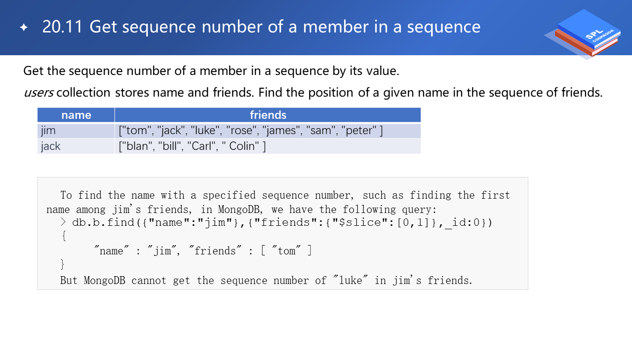Image resolution: width=632 pixels, height=355 pixels.
Task: Click the "name" column header
Action: [76, 115]
